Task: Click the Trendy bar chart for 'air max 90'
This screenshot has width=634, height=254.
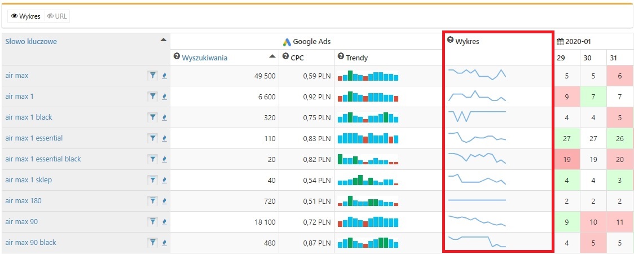Action: coord(368,222)
